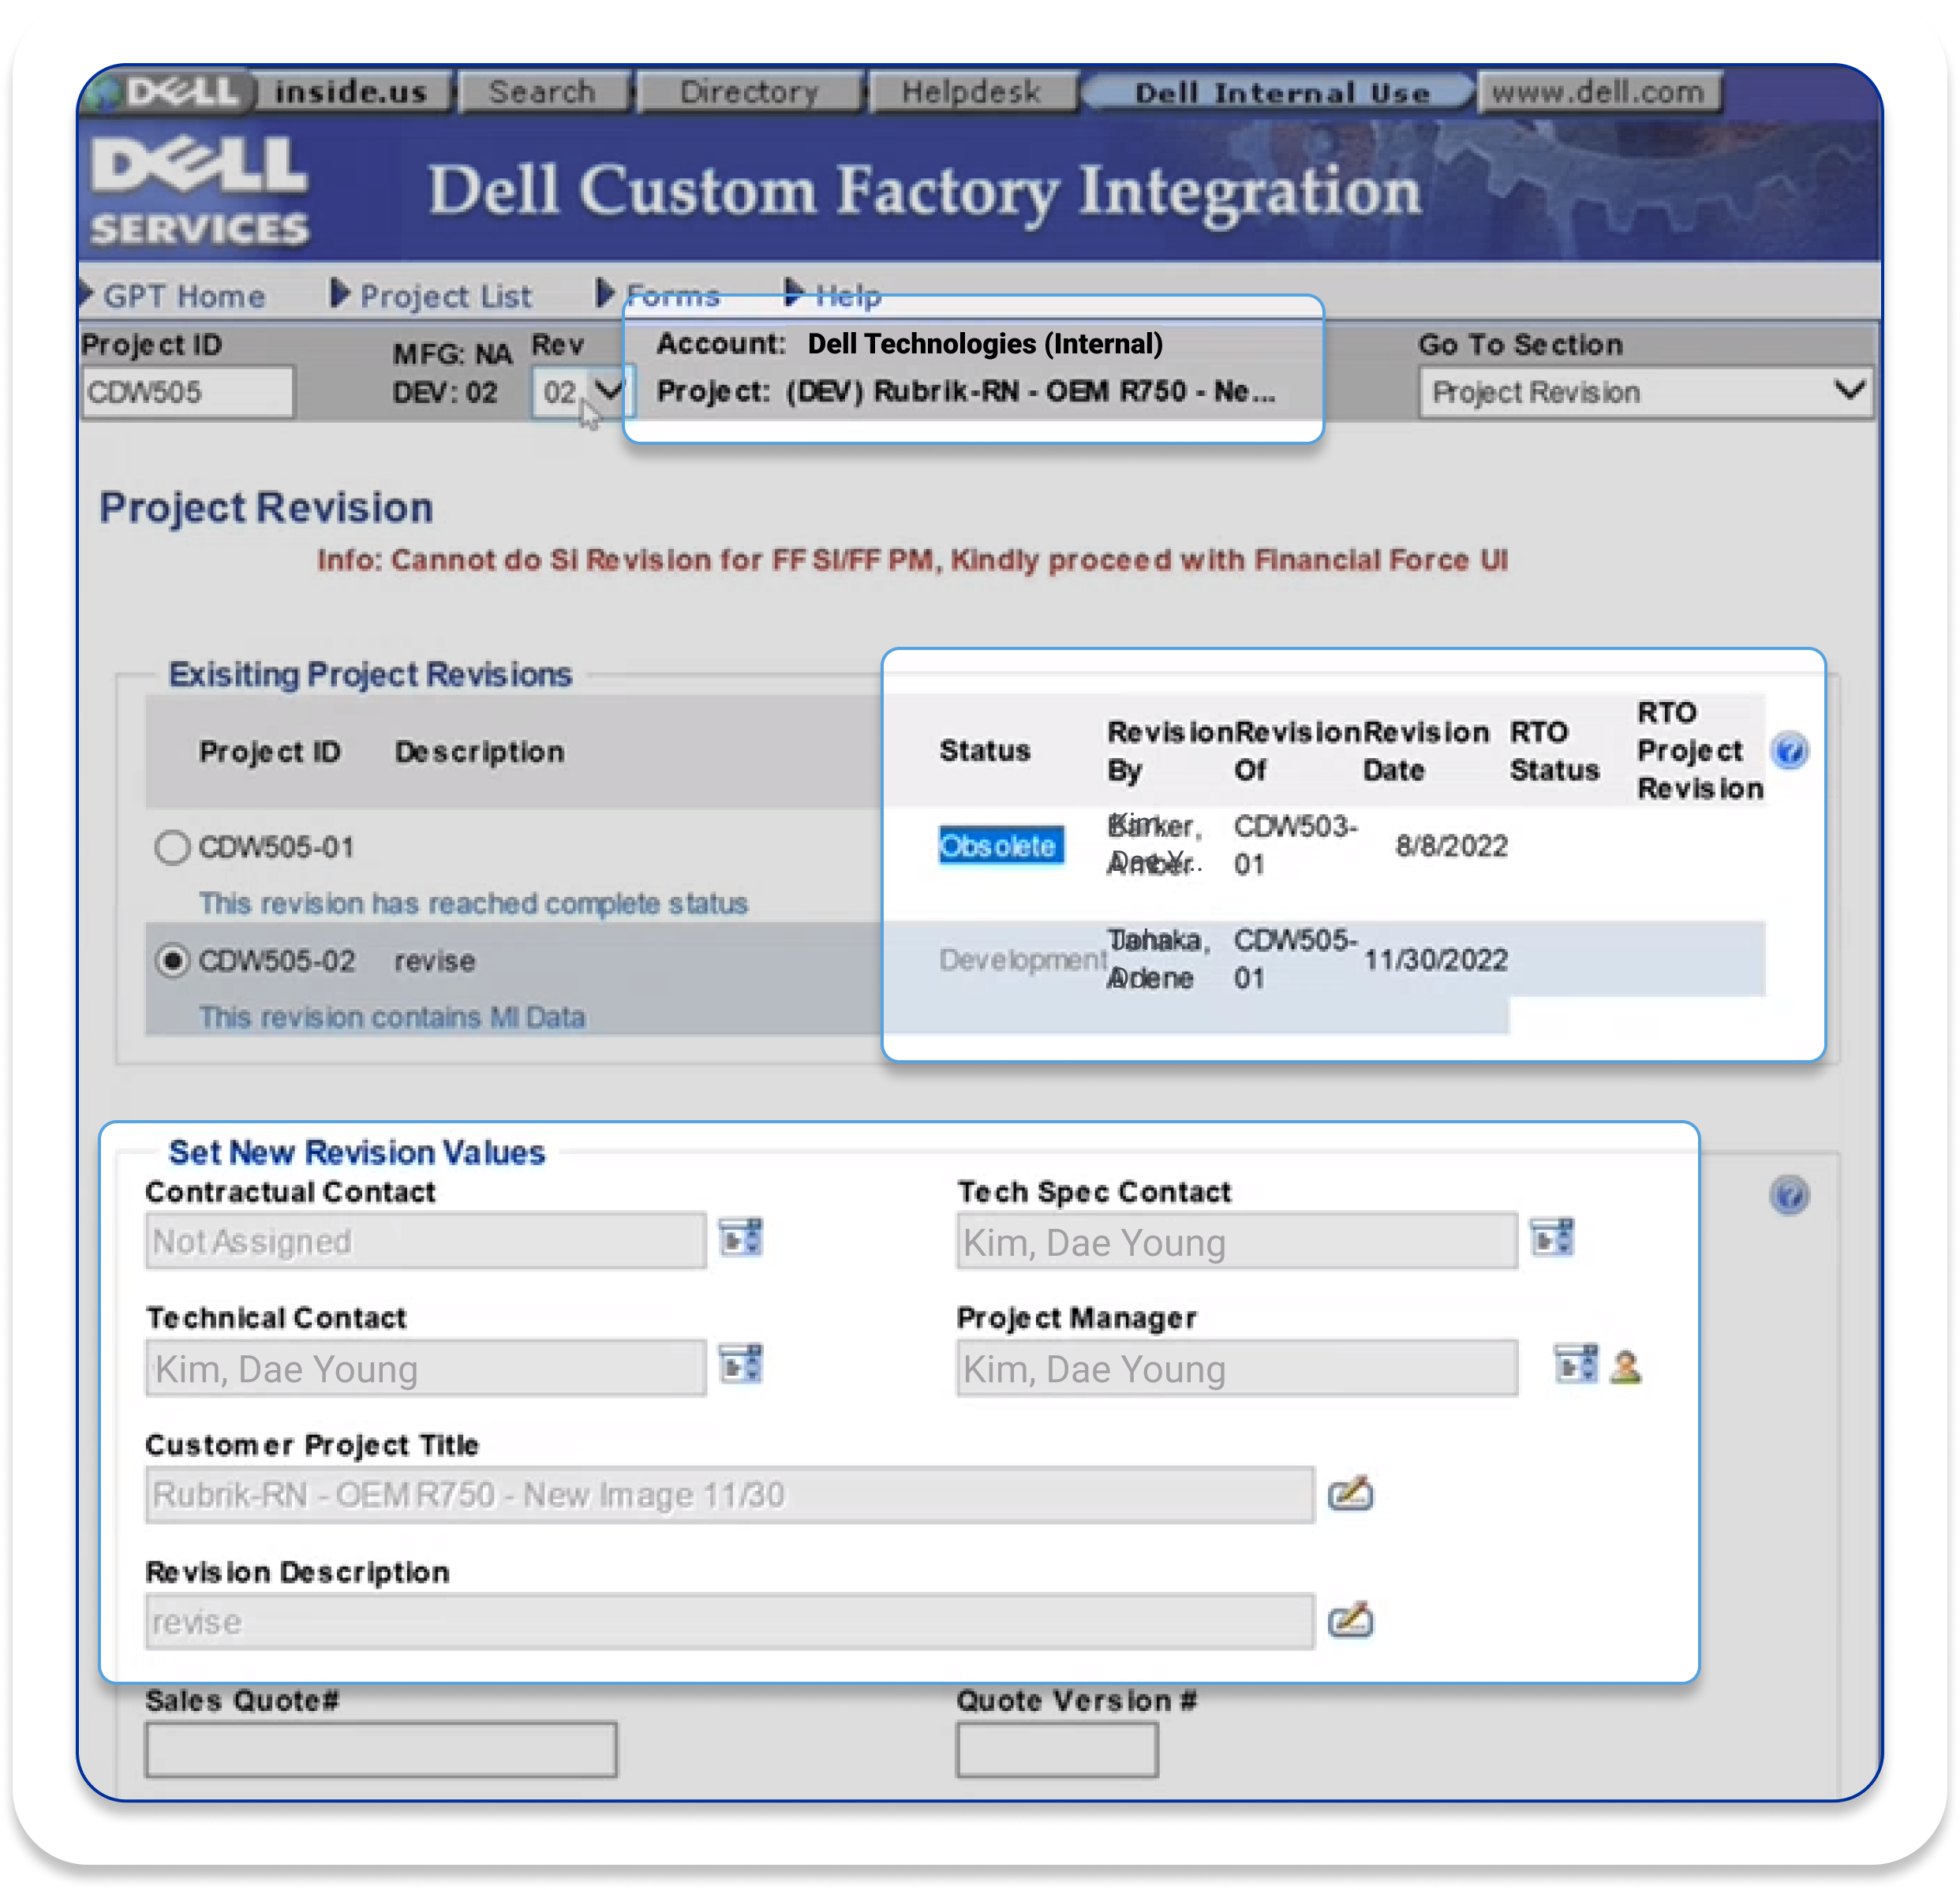Click the Revision Description field
This screenshot has width=1960, height=1890.
pyautogui.click(x=730, y=1621)
